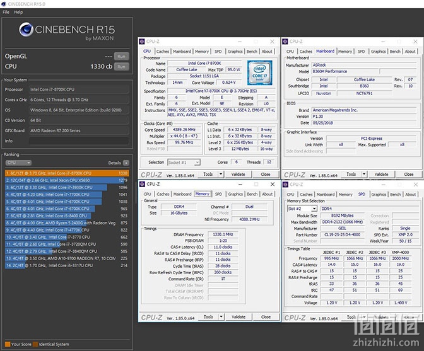This screenshot has width=424, height=351.
Task: Click the Details arrow button in Ranking
Action: point(126,163)
